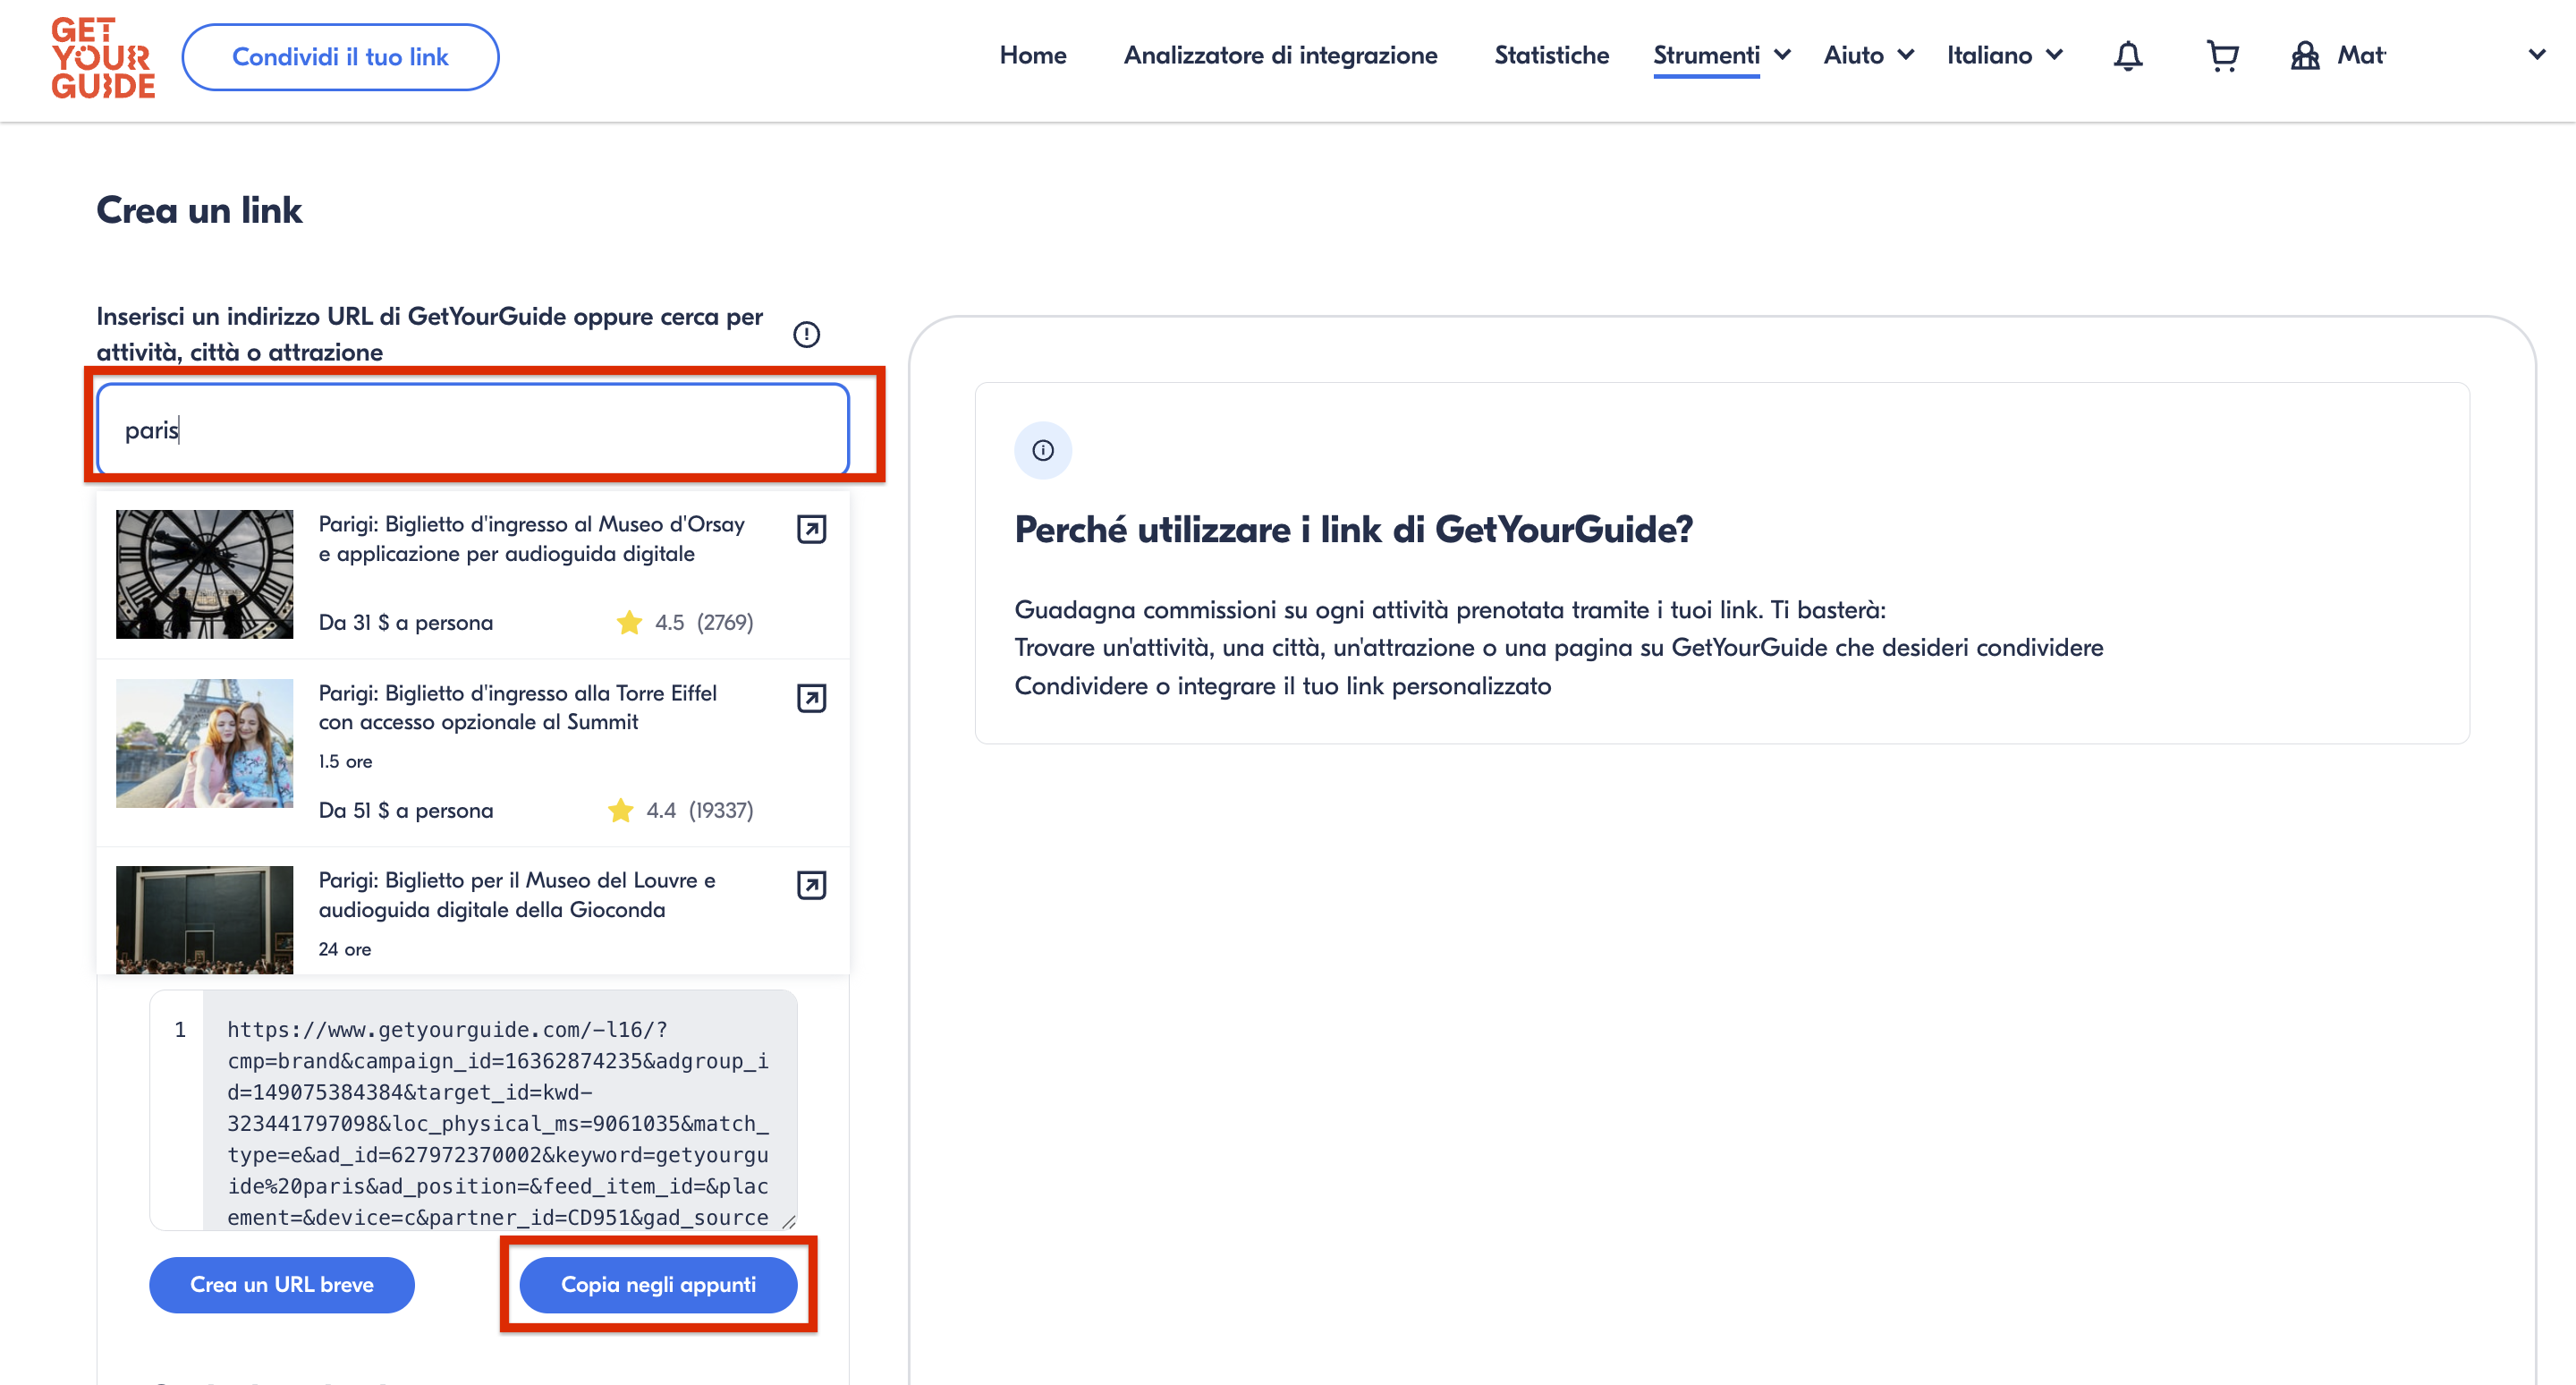
Task: Open the Italiano language selector
Action: pyautogui.click(x=2004, y=56)
